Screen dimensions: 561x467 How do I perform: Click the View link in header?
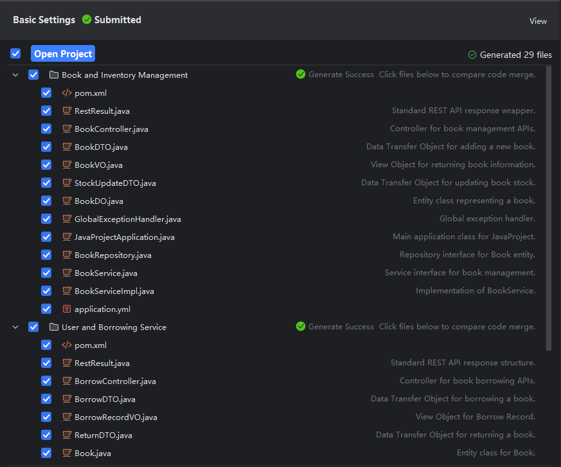538,21
